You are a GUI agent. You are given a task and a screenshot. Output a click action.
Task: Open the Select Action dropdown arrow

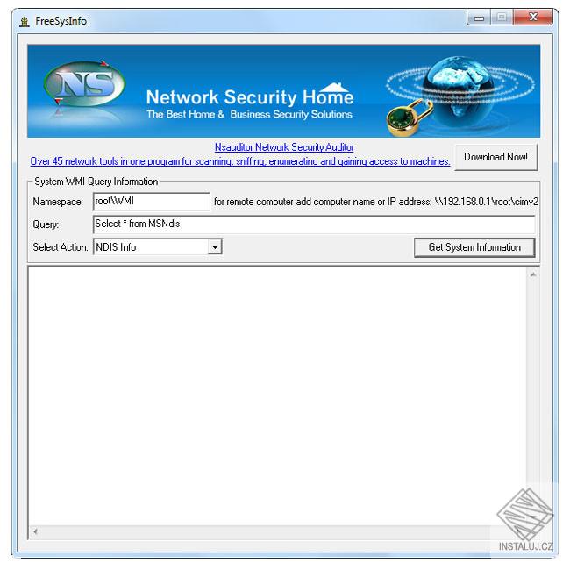[215, 247]
